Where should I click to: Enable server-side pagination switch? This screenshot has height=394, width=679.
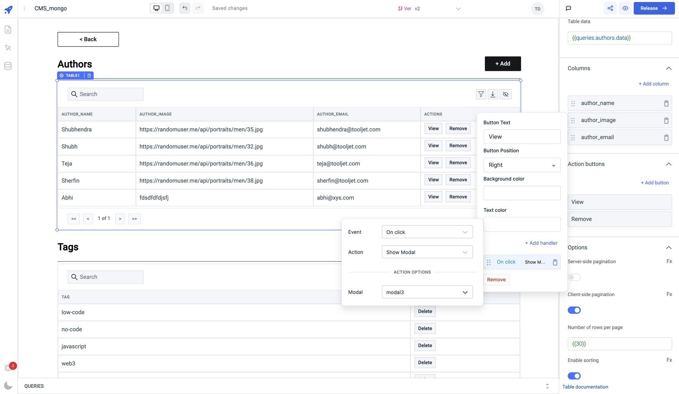[574, 277]
